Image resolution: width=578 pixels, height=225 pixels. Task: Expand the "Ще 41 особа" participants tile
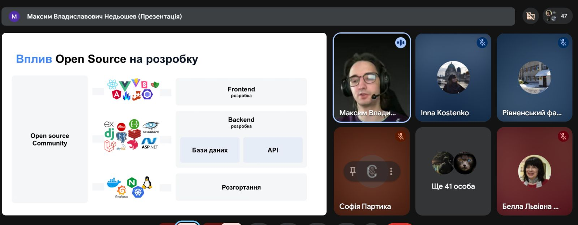[453, 171]
